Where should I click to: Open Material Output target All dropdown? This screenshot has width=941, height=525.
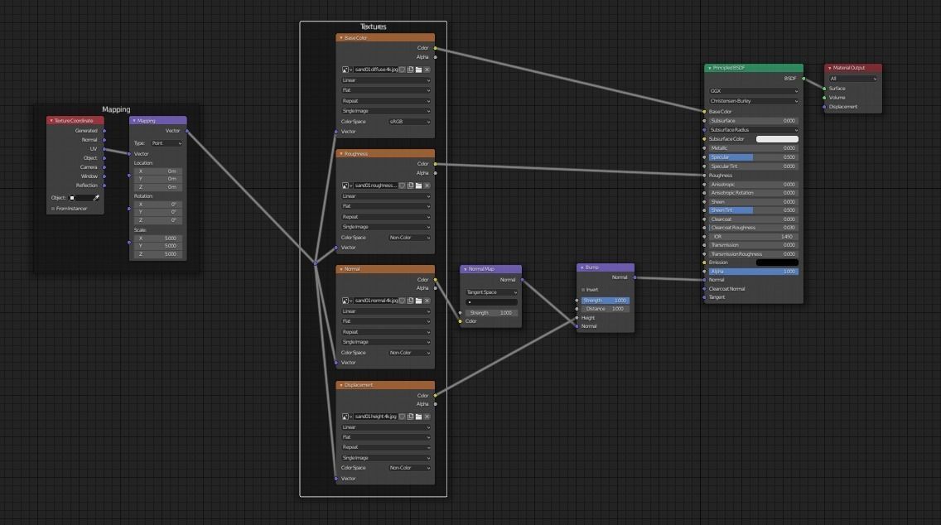point(853,79)
